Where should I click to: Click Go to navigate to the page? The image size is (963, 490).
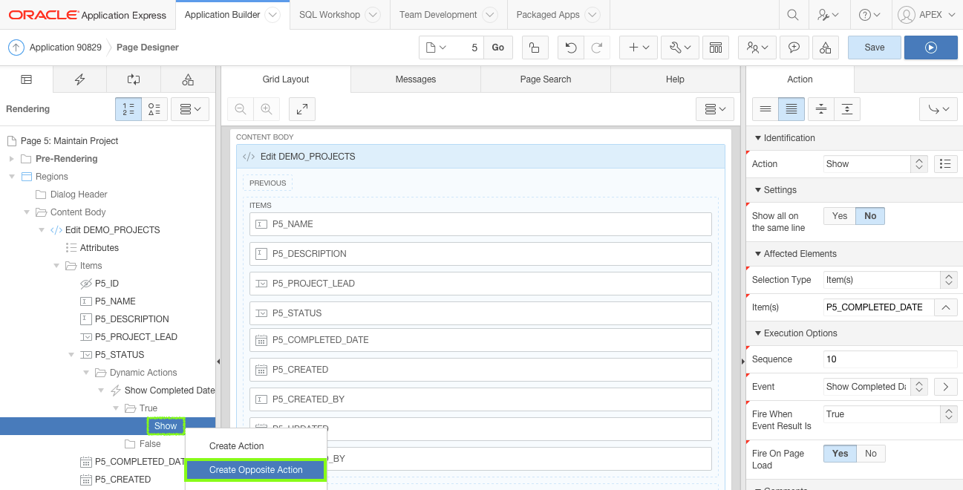(497, 48)
